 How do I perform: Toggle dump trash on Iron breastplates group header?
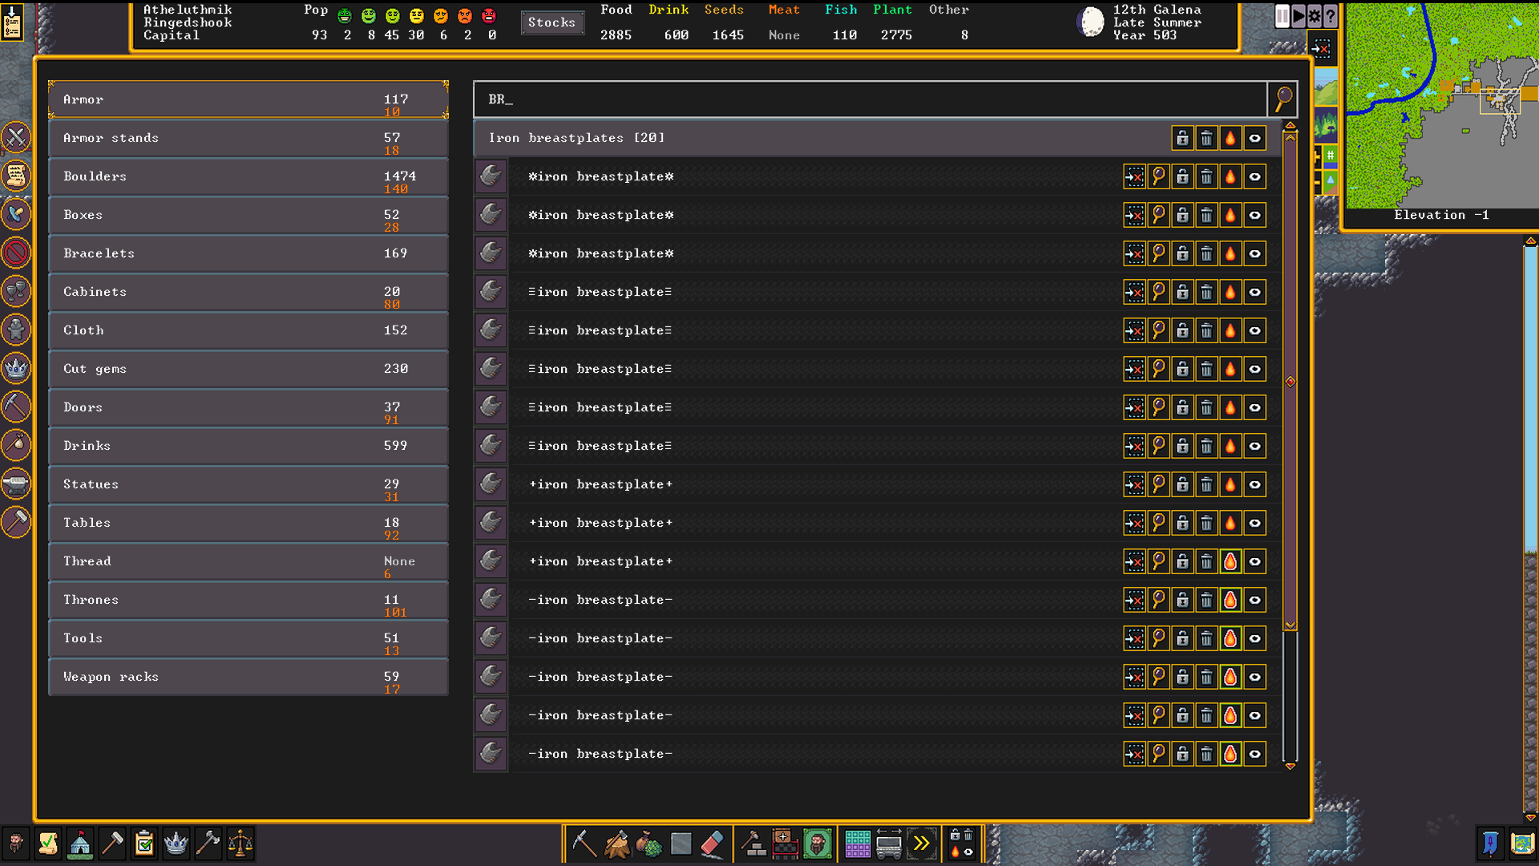point(1206,138)
